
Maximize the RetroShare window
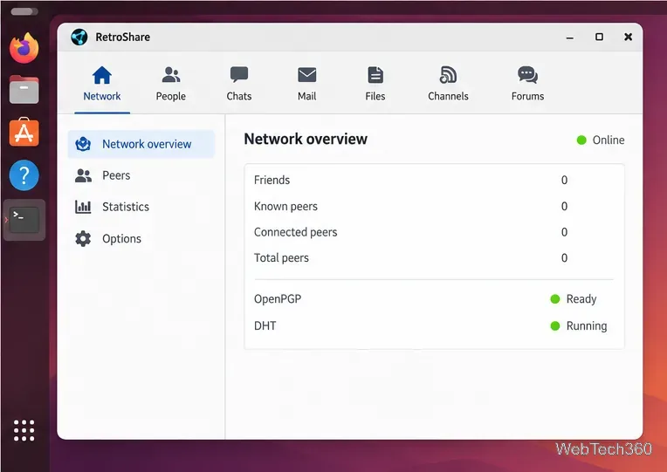pyautogui.click(x=599, y=37)
